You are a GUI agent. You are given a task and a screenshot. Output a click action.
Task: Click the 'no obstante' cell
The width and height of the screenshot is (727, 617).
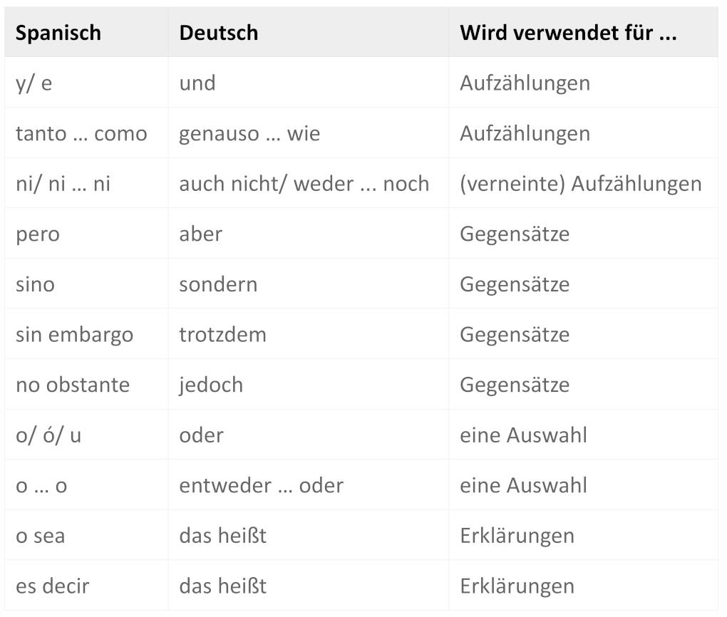coord(73,385)
